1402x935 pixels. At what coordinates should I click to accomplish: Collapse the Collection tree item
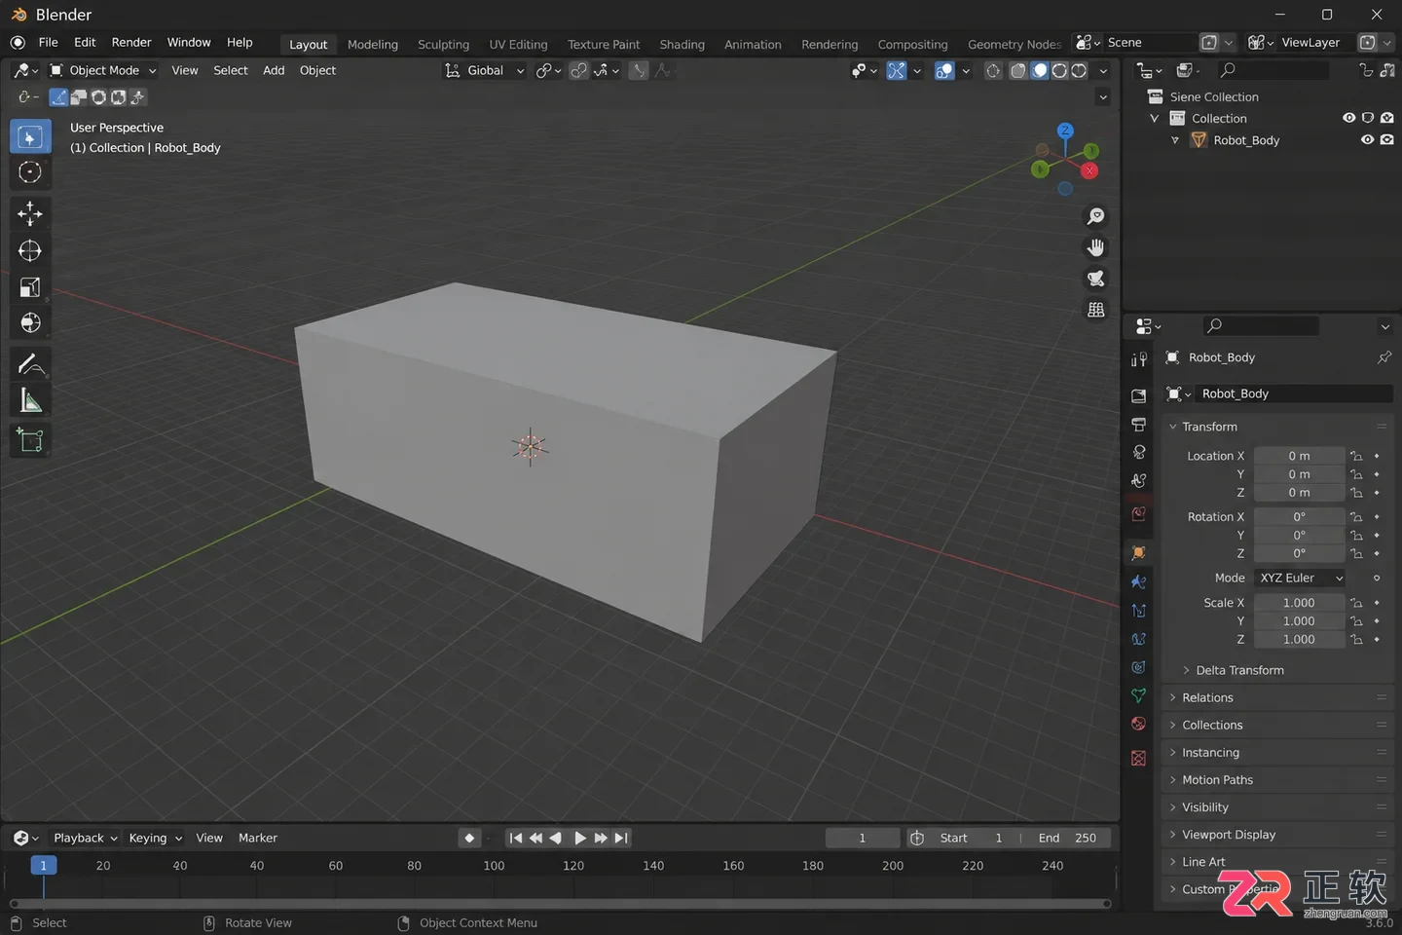[x=1155, y=119]
